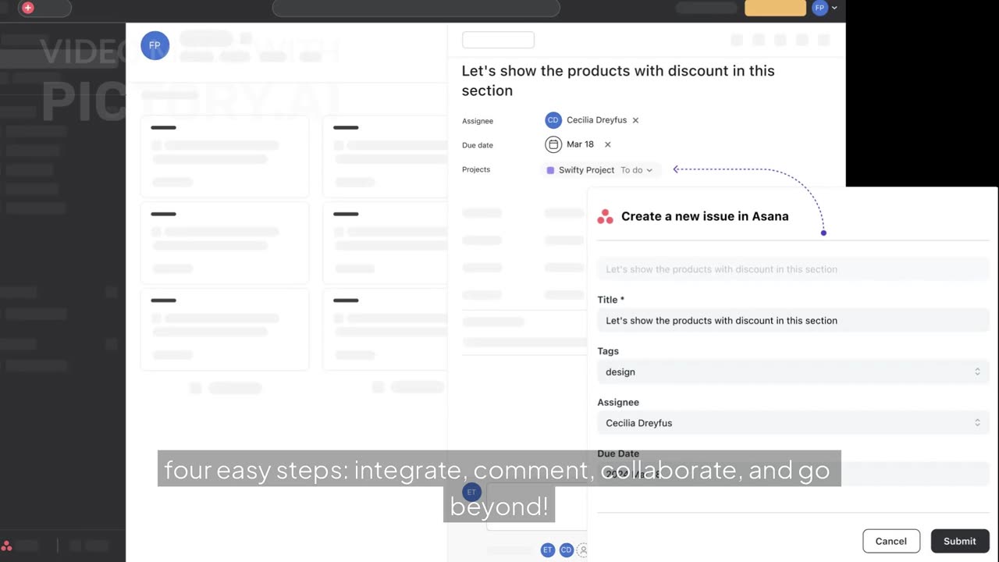This screenshot has width=999, height=562.
Task: Click the blank button above the task title
Action: [x=498, y=40]
